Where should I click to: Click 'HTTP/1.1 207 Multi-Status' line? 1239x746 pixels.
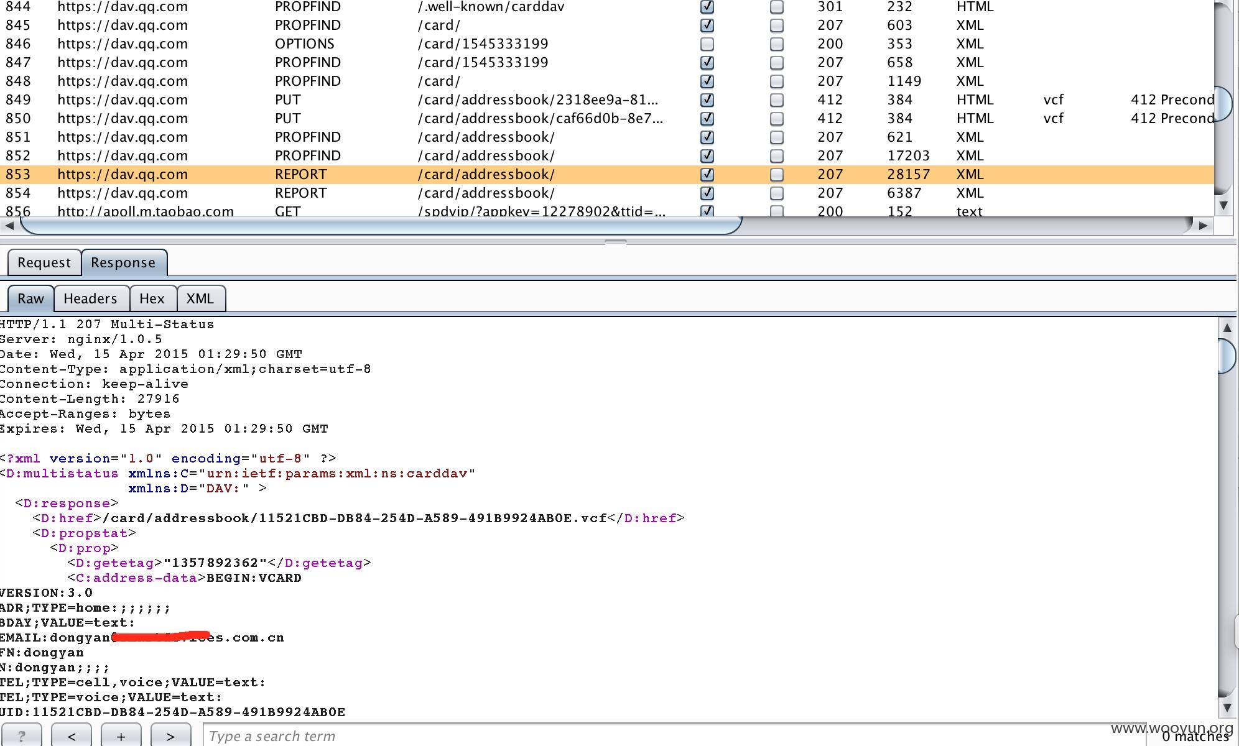click(107, 325)
